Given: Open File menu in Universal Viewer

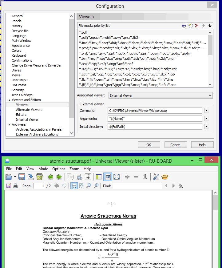Looking at the screenshot, I should click(x=9, y=169).
